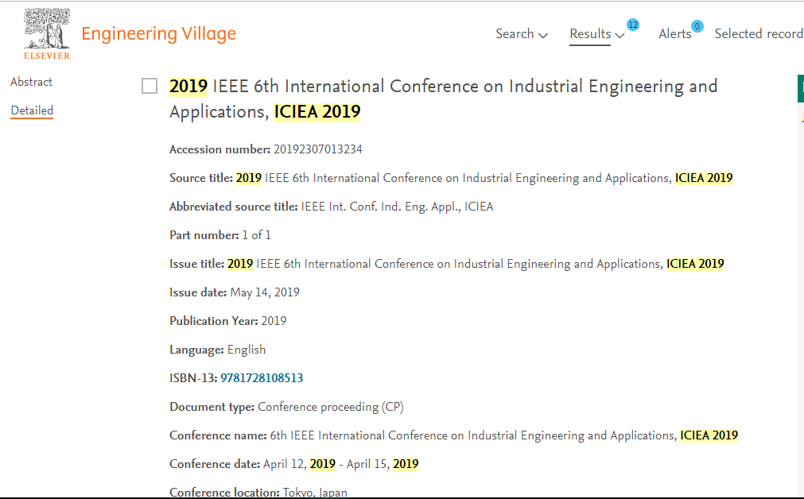804x499 pixels.
Task: Open Selected records in the header
Action: coord(759,34)
